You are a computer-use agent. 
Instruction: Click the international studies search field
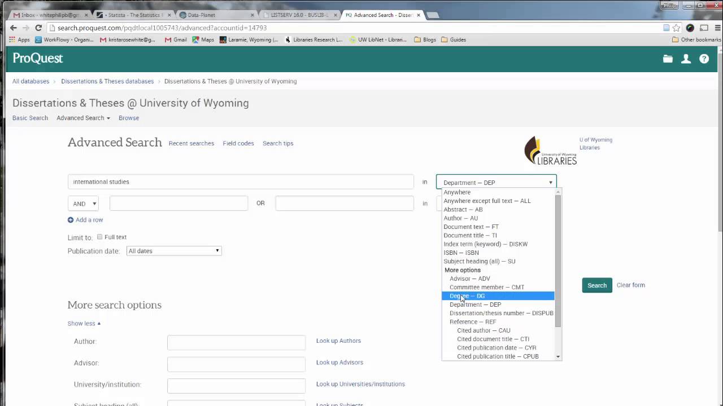[241, 182]
